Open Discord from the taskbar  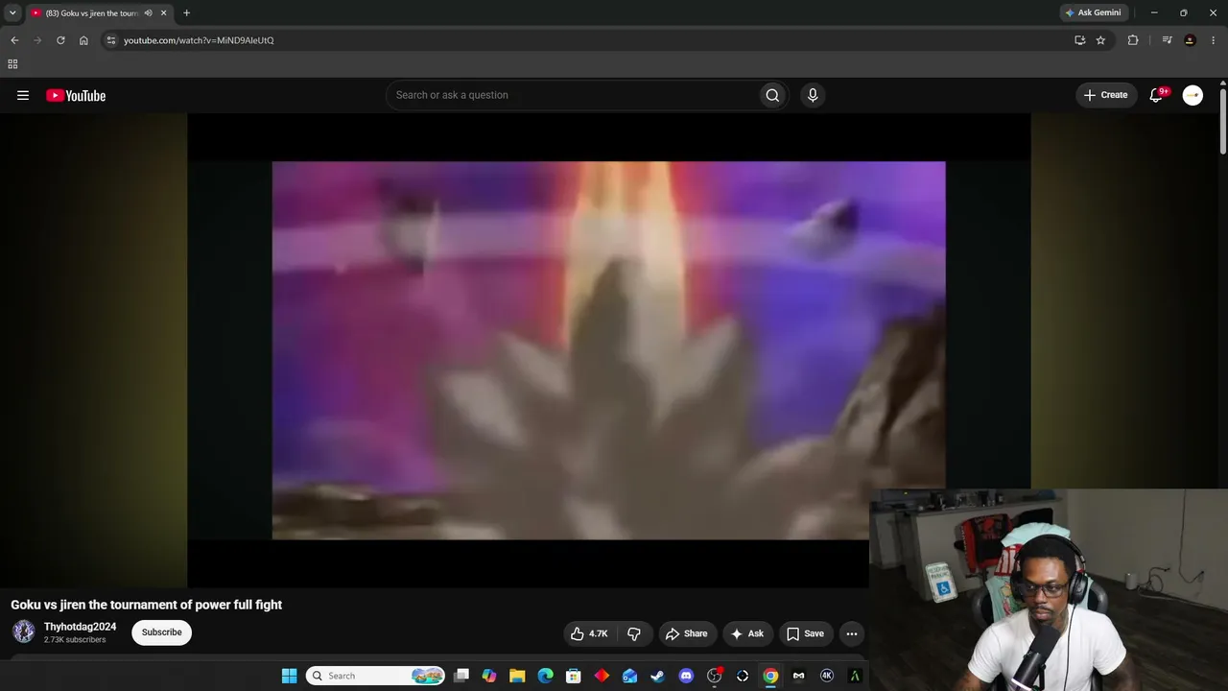(686, 676)
